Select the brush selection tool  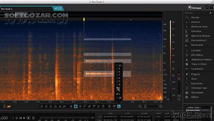[x=90, y=106]
